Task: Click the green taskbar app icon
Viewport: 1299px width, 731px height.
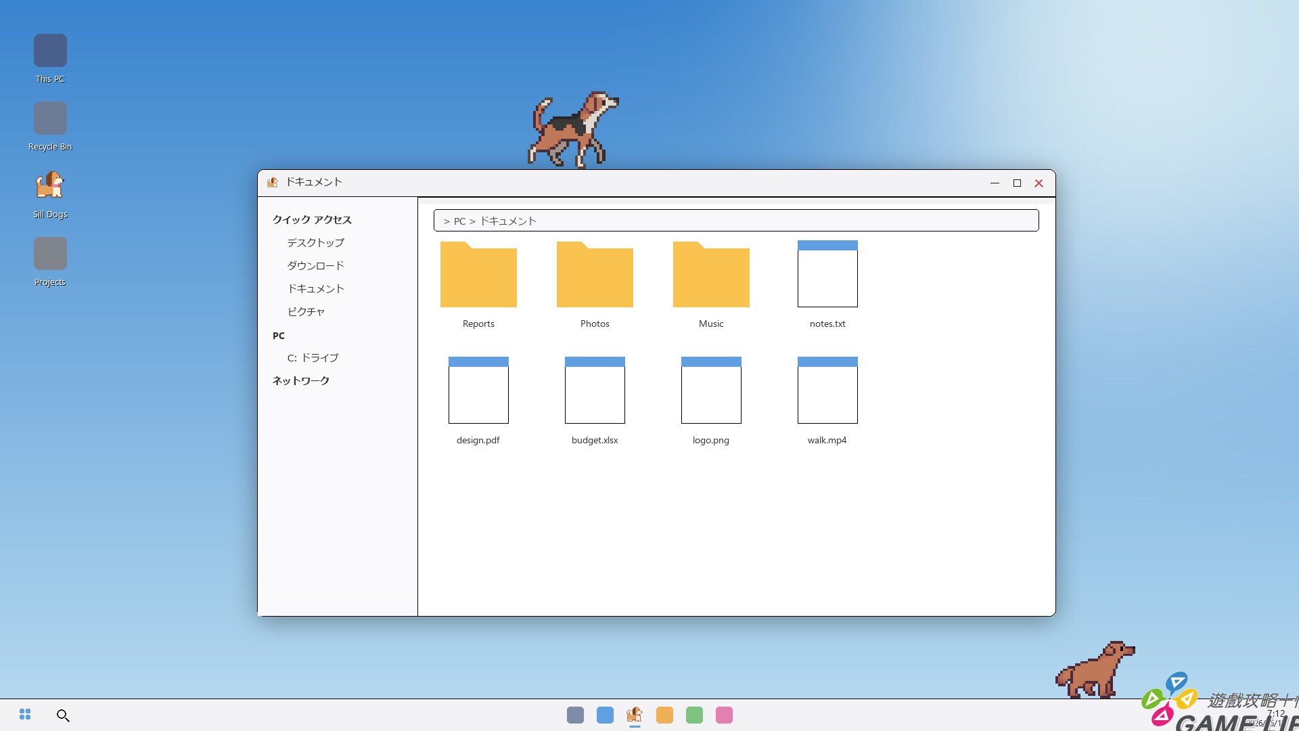Action: click(694, 715)
